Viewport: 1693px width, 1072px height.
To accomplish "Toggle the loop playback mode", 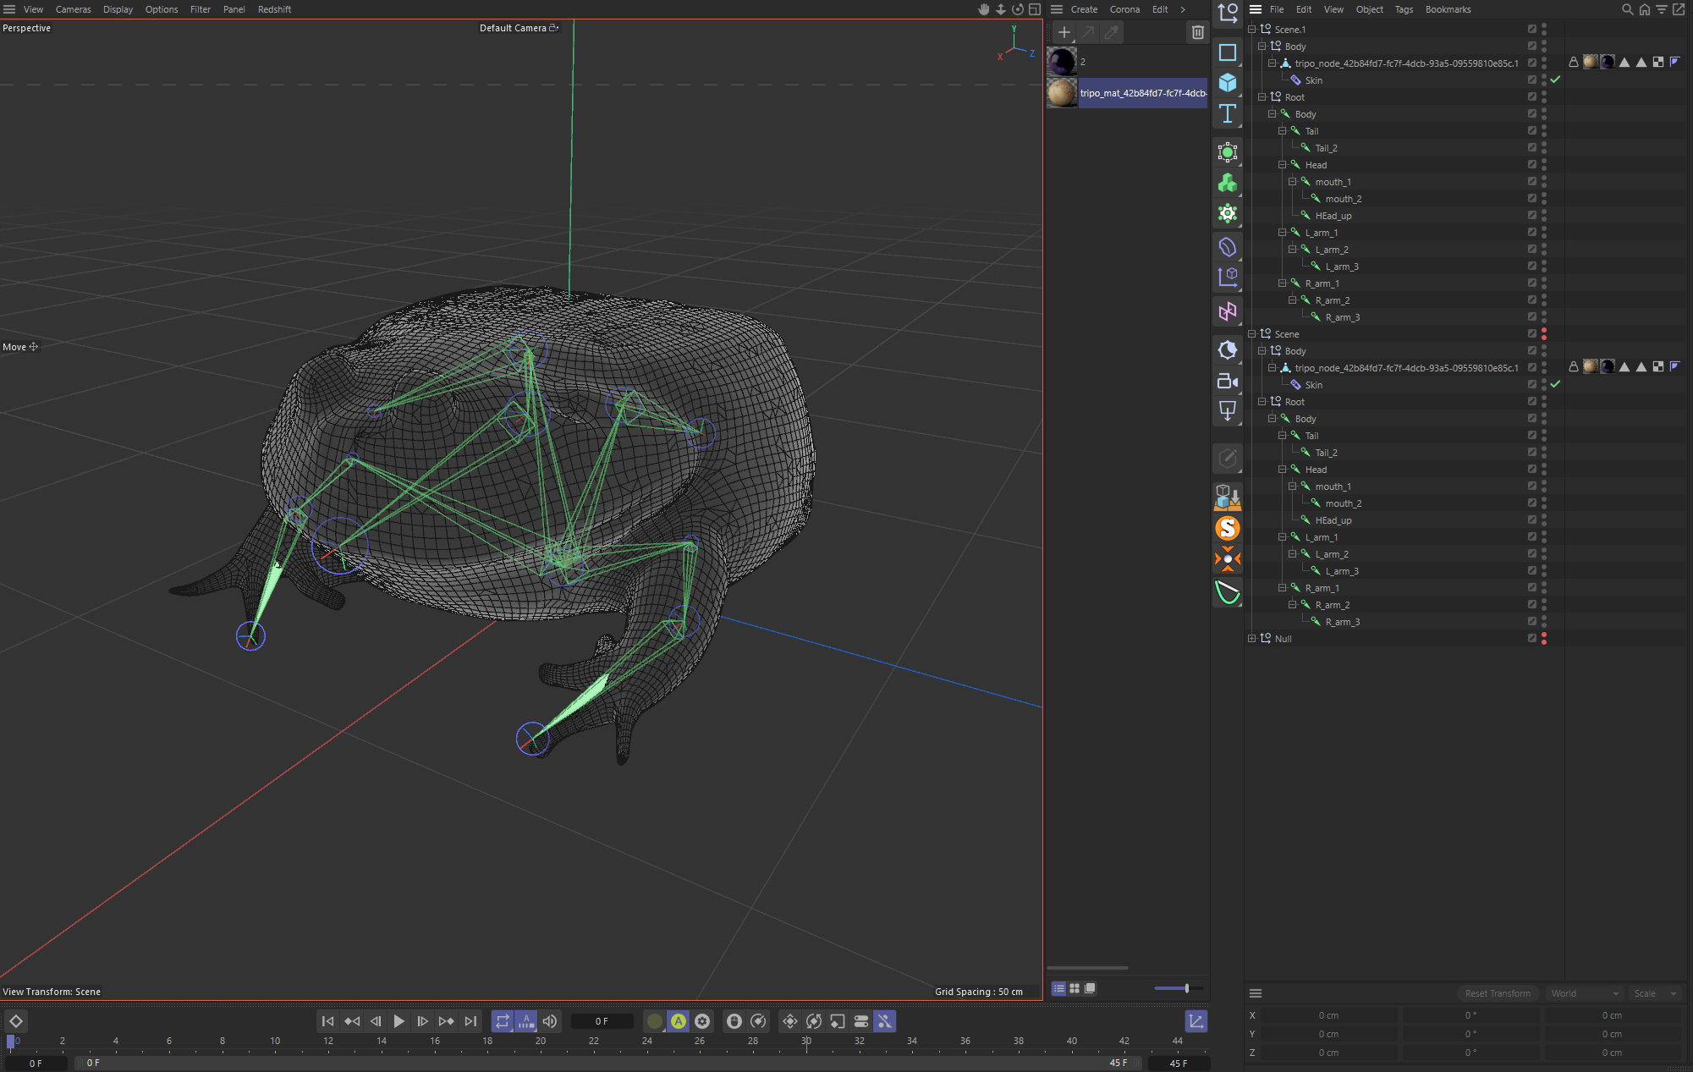I will (503, 1021).
